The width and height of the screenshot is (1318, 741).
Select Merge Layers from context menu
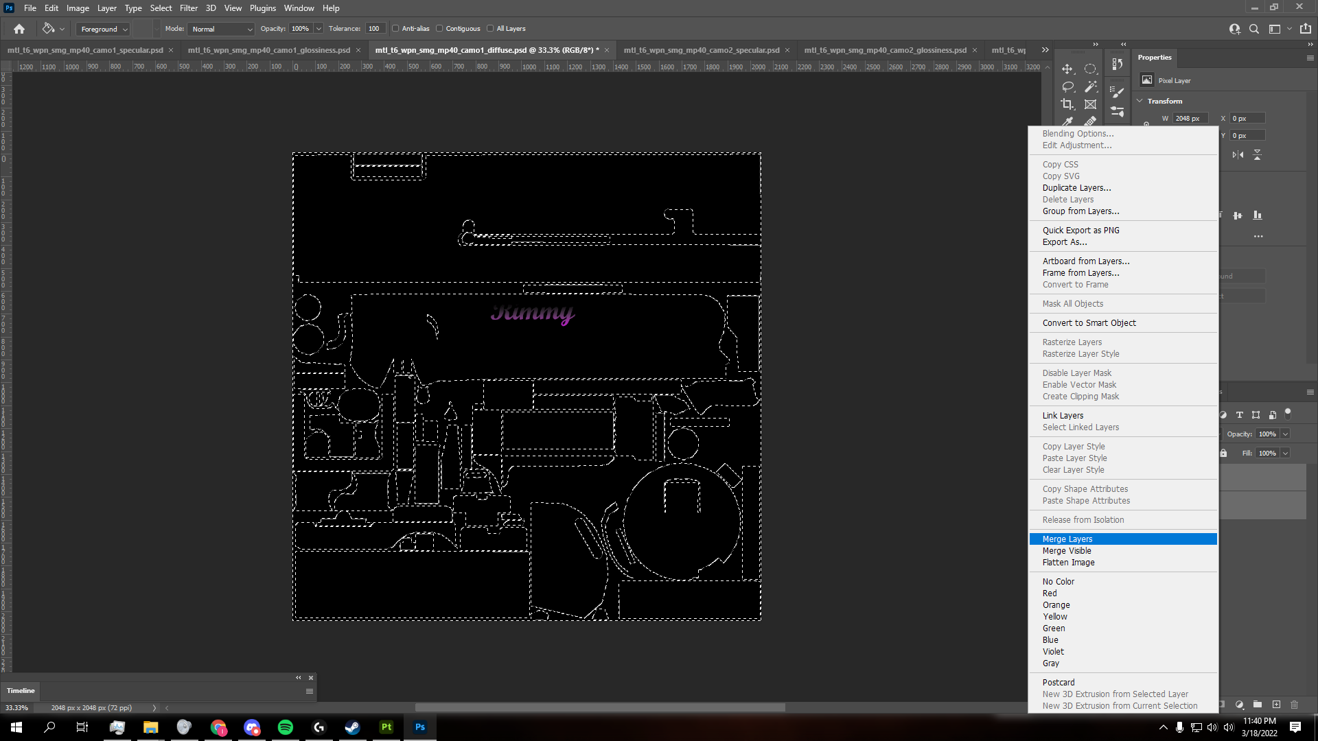(1067, 539)
